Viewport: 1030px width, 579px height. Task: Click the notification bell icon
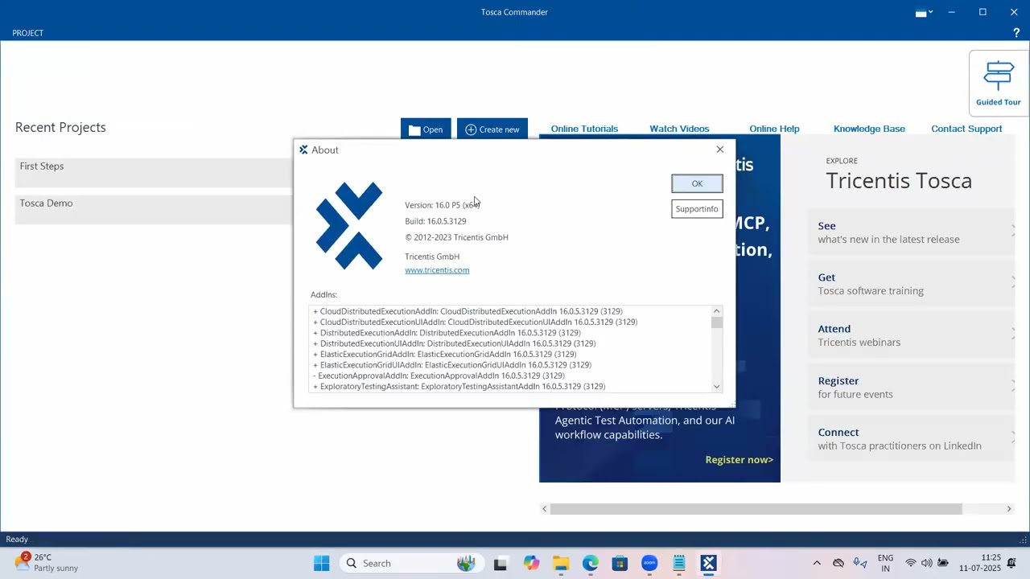pyautogui.click(x=1012, y=562)
